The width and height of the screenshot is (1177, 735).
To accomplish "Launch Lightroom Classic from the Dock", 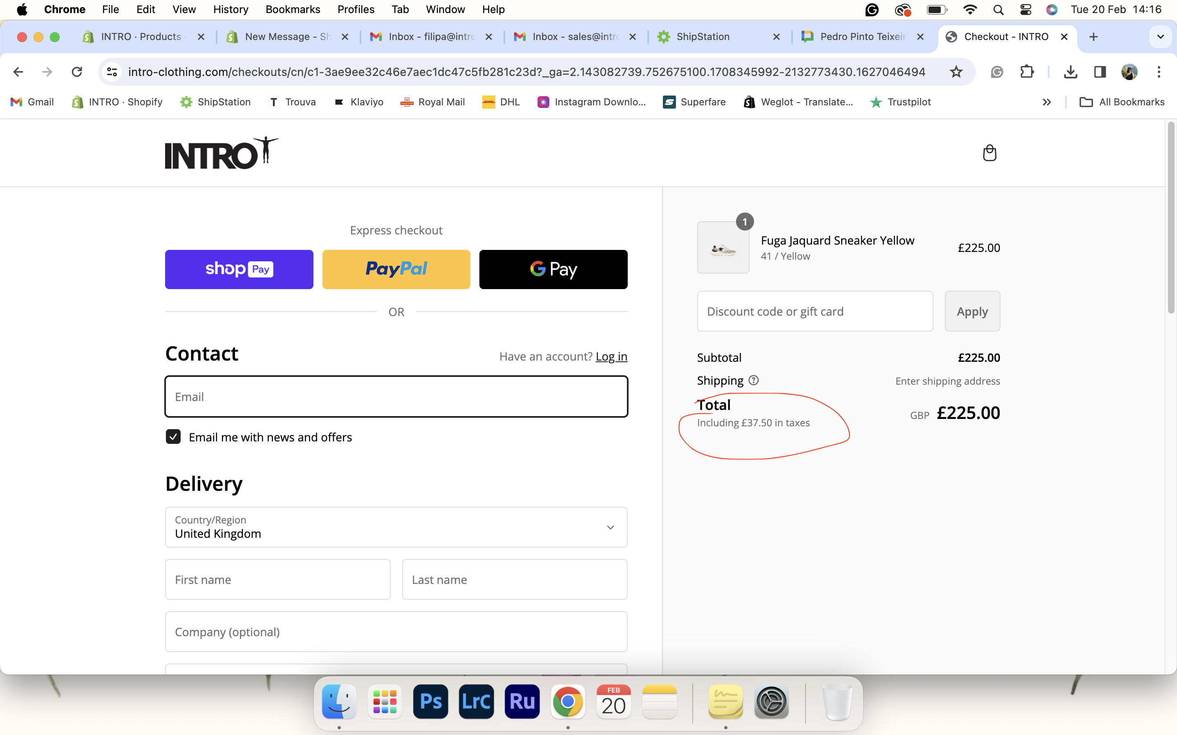I will (x=476, y=702).
